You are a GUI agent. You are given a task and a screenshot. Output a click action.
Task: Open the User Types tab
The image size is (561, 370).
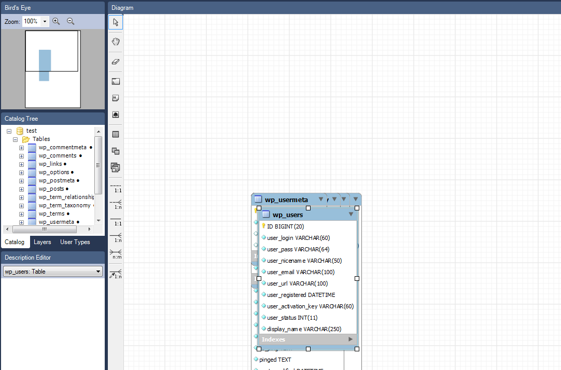coord(75,242)
